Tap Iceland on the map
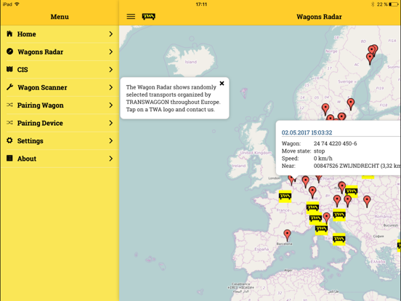 [x=191, y=62]
